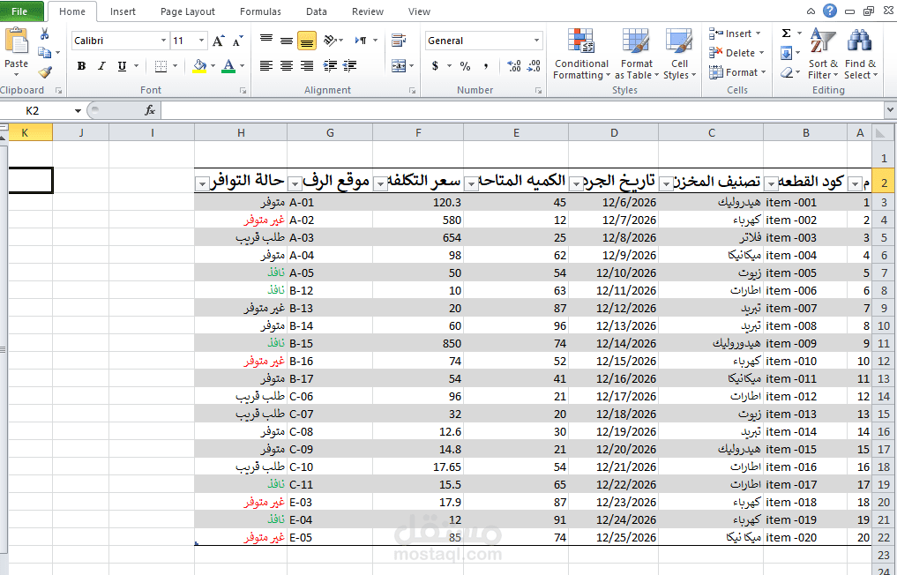Apply Align Text Left
Viewport: 897px width, 575px height.
pyautogui.click(x=266, y=66)
